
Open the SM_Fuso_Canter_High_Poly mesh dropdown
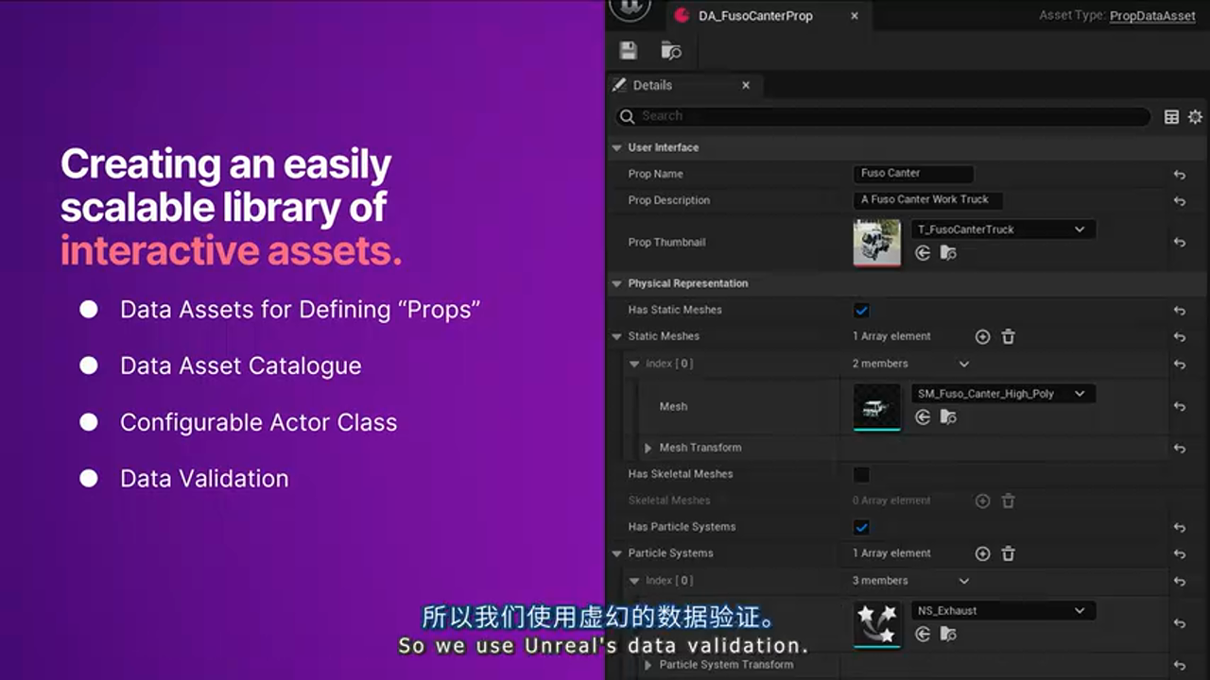coord(1080,394)
